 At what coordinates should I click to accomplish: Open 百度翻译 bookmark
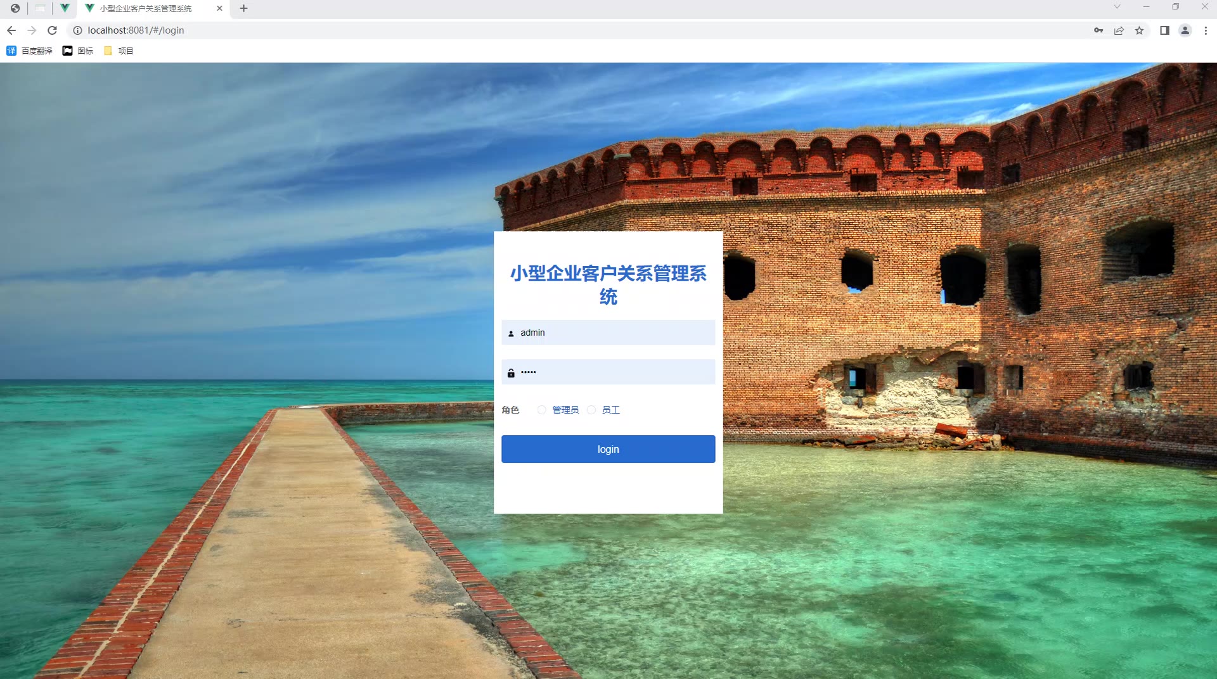coord(29,51)
